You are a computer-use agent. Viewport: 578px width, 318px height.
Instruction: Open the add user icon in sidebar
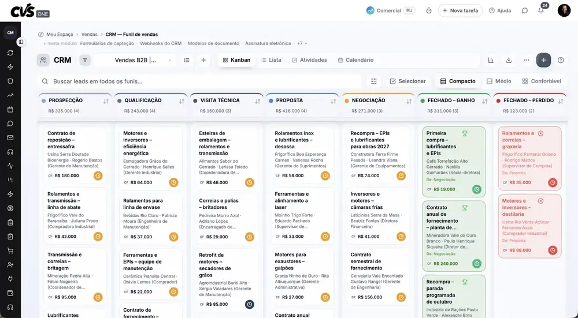click(10, 265)
